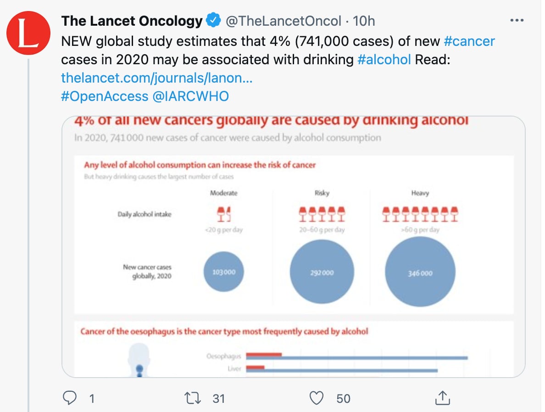Open the @TheLancetOncol handle

pyautogui.click(x=282, y=21)
